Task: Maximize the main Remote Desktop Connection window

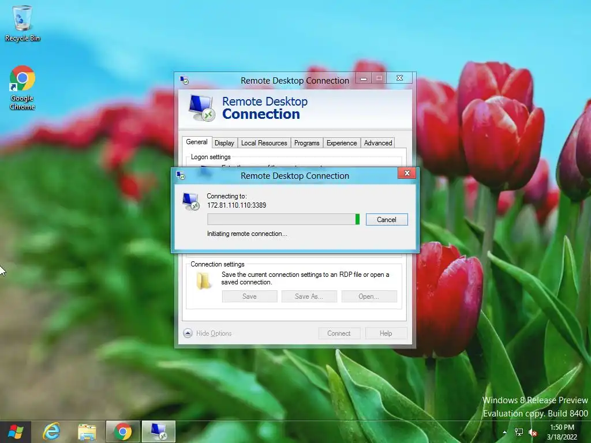Action: 379,78
